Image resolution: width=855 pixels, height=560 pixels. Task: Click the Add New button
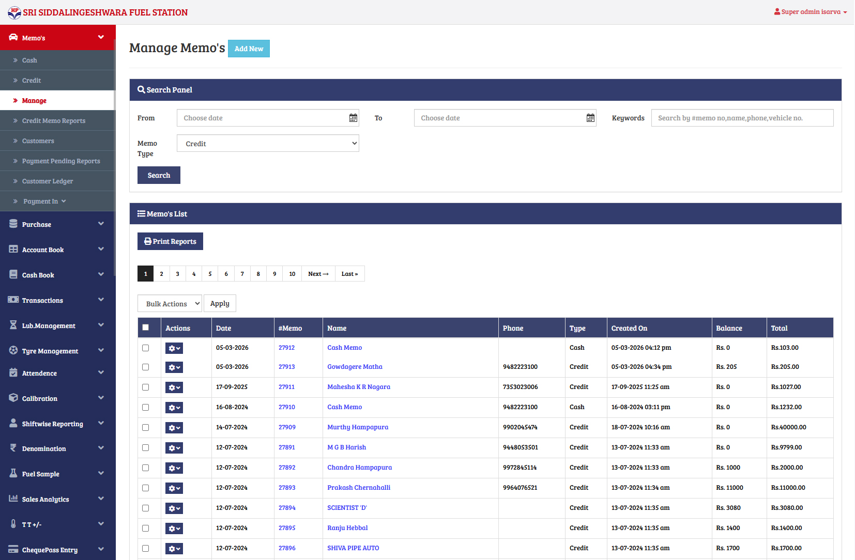249,49
